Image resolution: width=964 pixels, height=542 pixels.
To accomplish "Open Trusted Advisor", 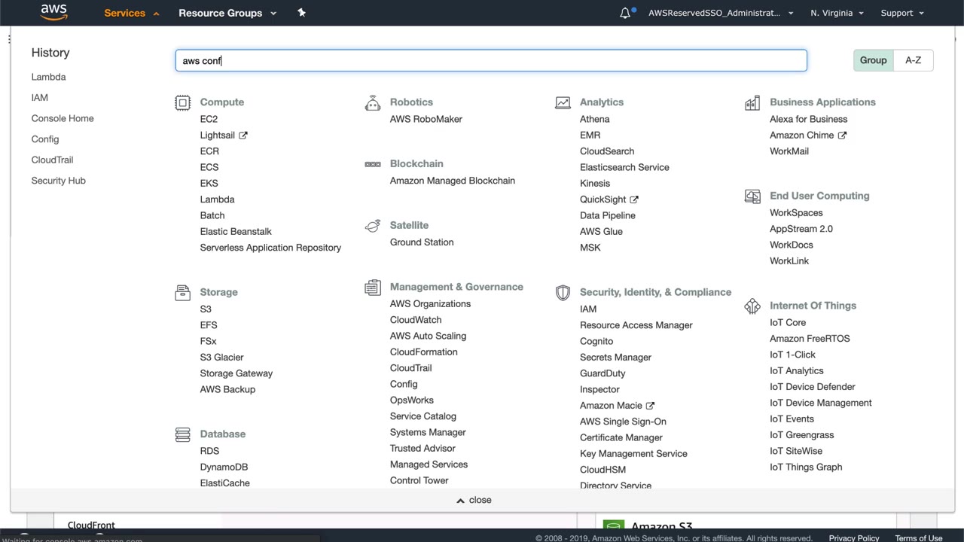I will pyautogui.click(x=423, y=449).
